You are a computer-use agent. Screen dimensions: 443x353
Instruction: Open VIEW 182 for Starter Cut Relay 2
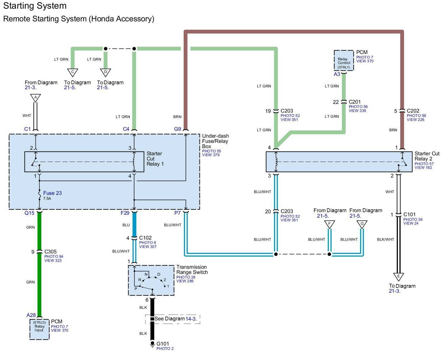tap(423, 168)
